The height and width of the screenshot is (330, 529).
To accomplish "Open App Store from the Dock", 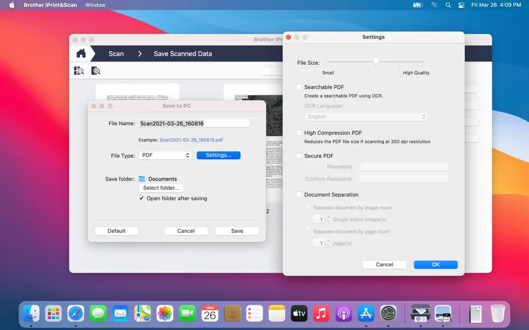I will pos(365,313).
